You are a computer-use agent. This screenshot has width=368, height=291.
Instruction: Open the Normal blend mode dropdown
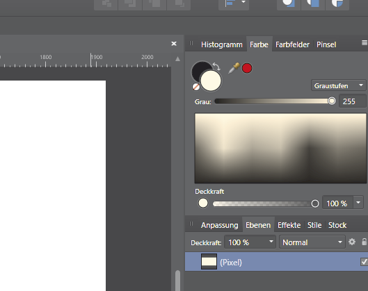click(312, 242)
